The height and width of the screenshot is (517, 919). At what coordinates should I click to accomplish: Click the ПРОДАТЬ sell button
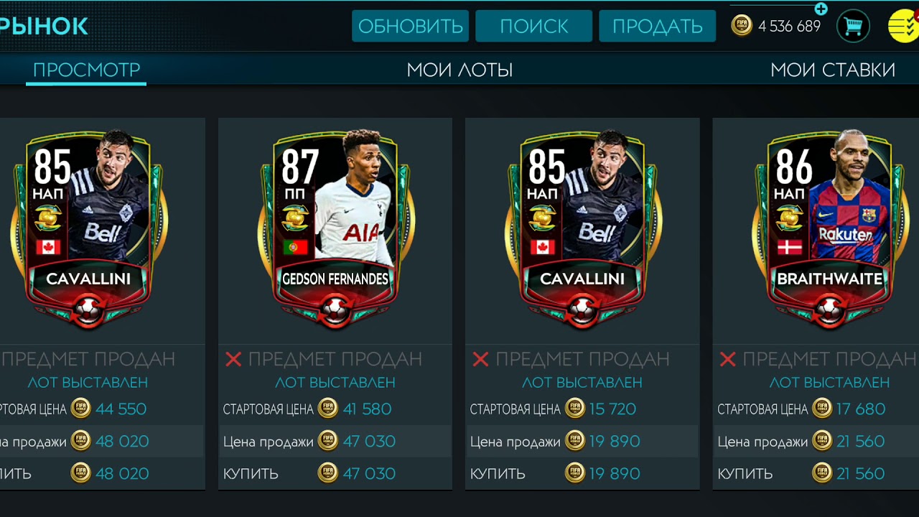click(657, 26)
